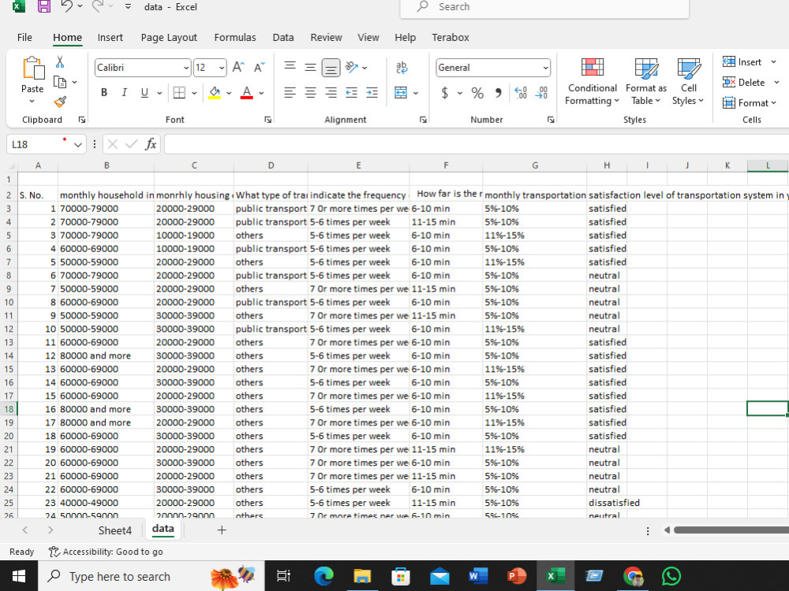Image resolution: width=789 pixels, height=591 pixels.
Task: Increase font size with larger A
Action: pos(238,67)
